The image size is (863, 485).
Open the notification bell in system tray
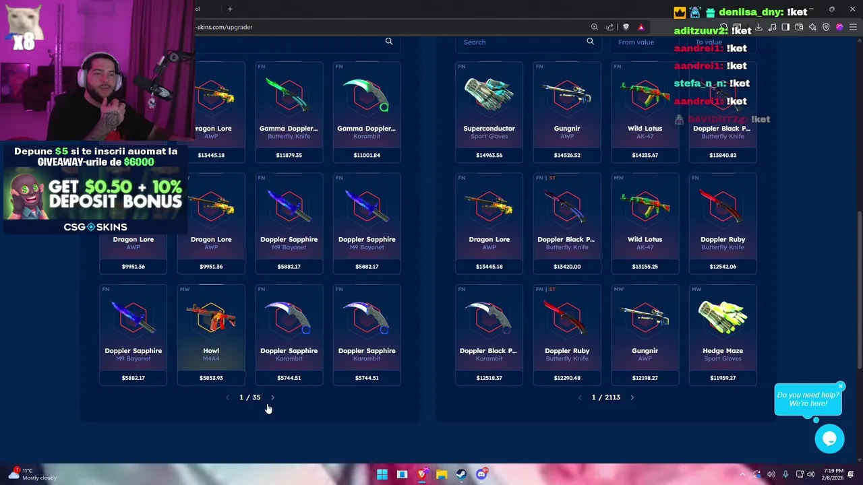(852, 474)
